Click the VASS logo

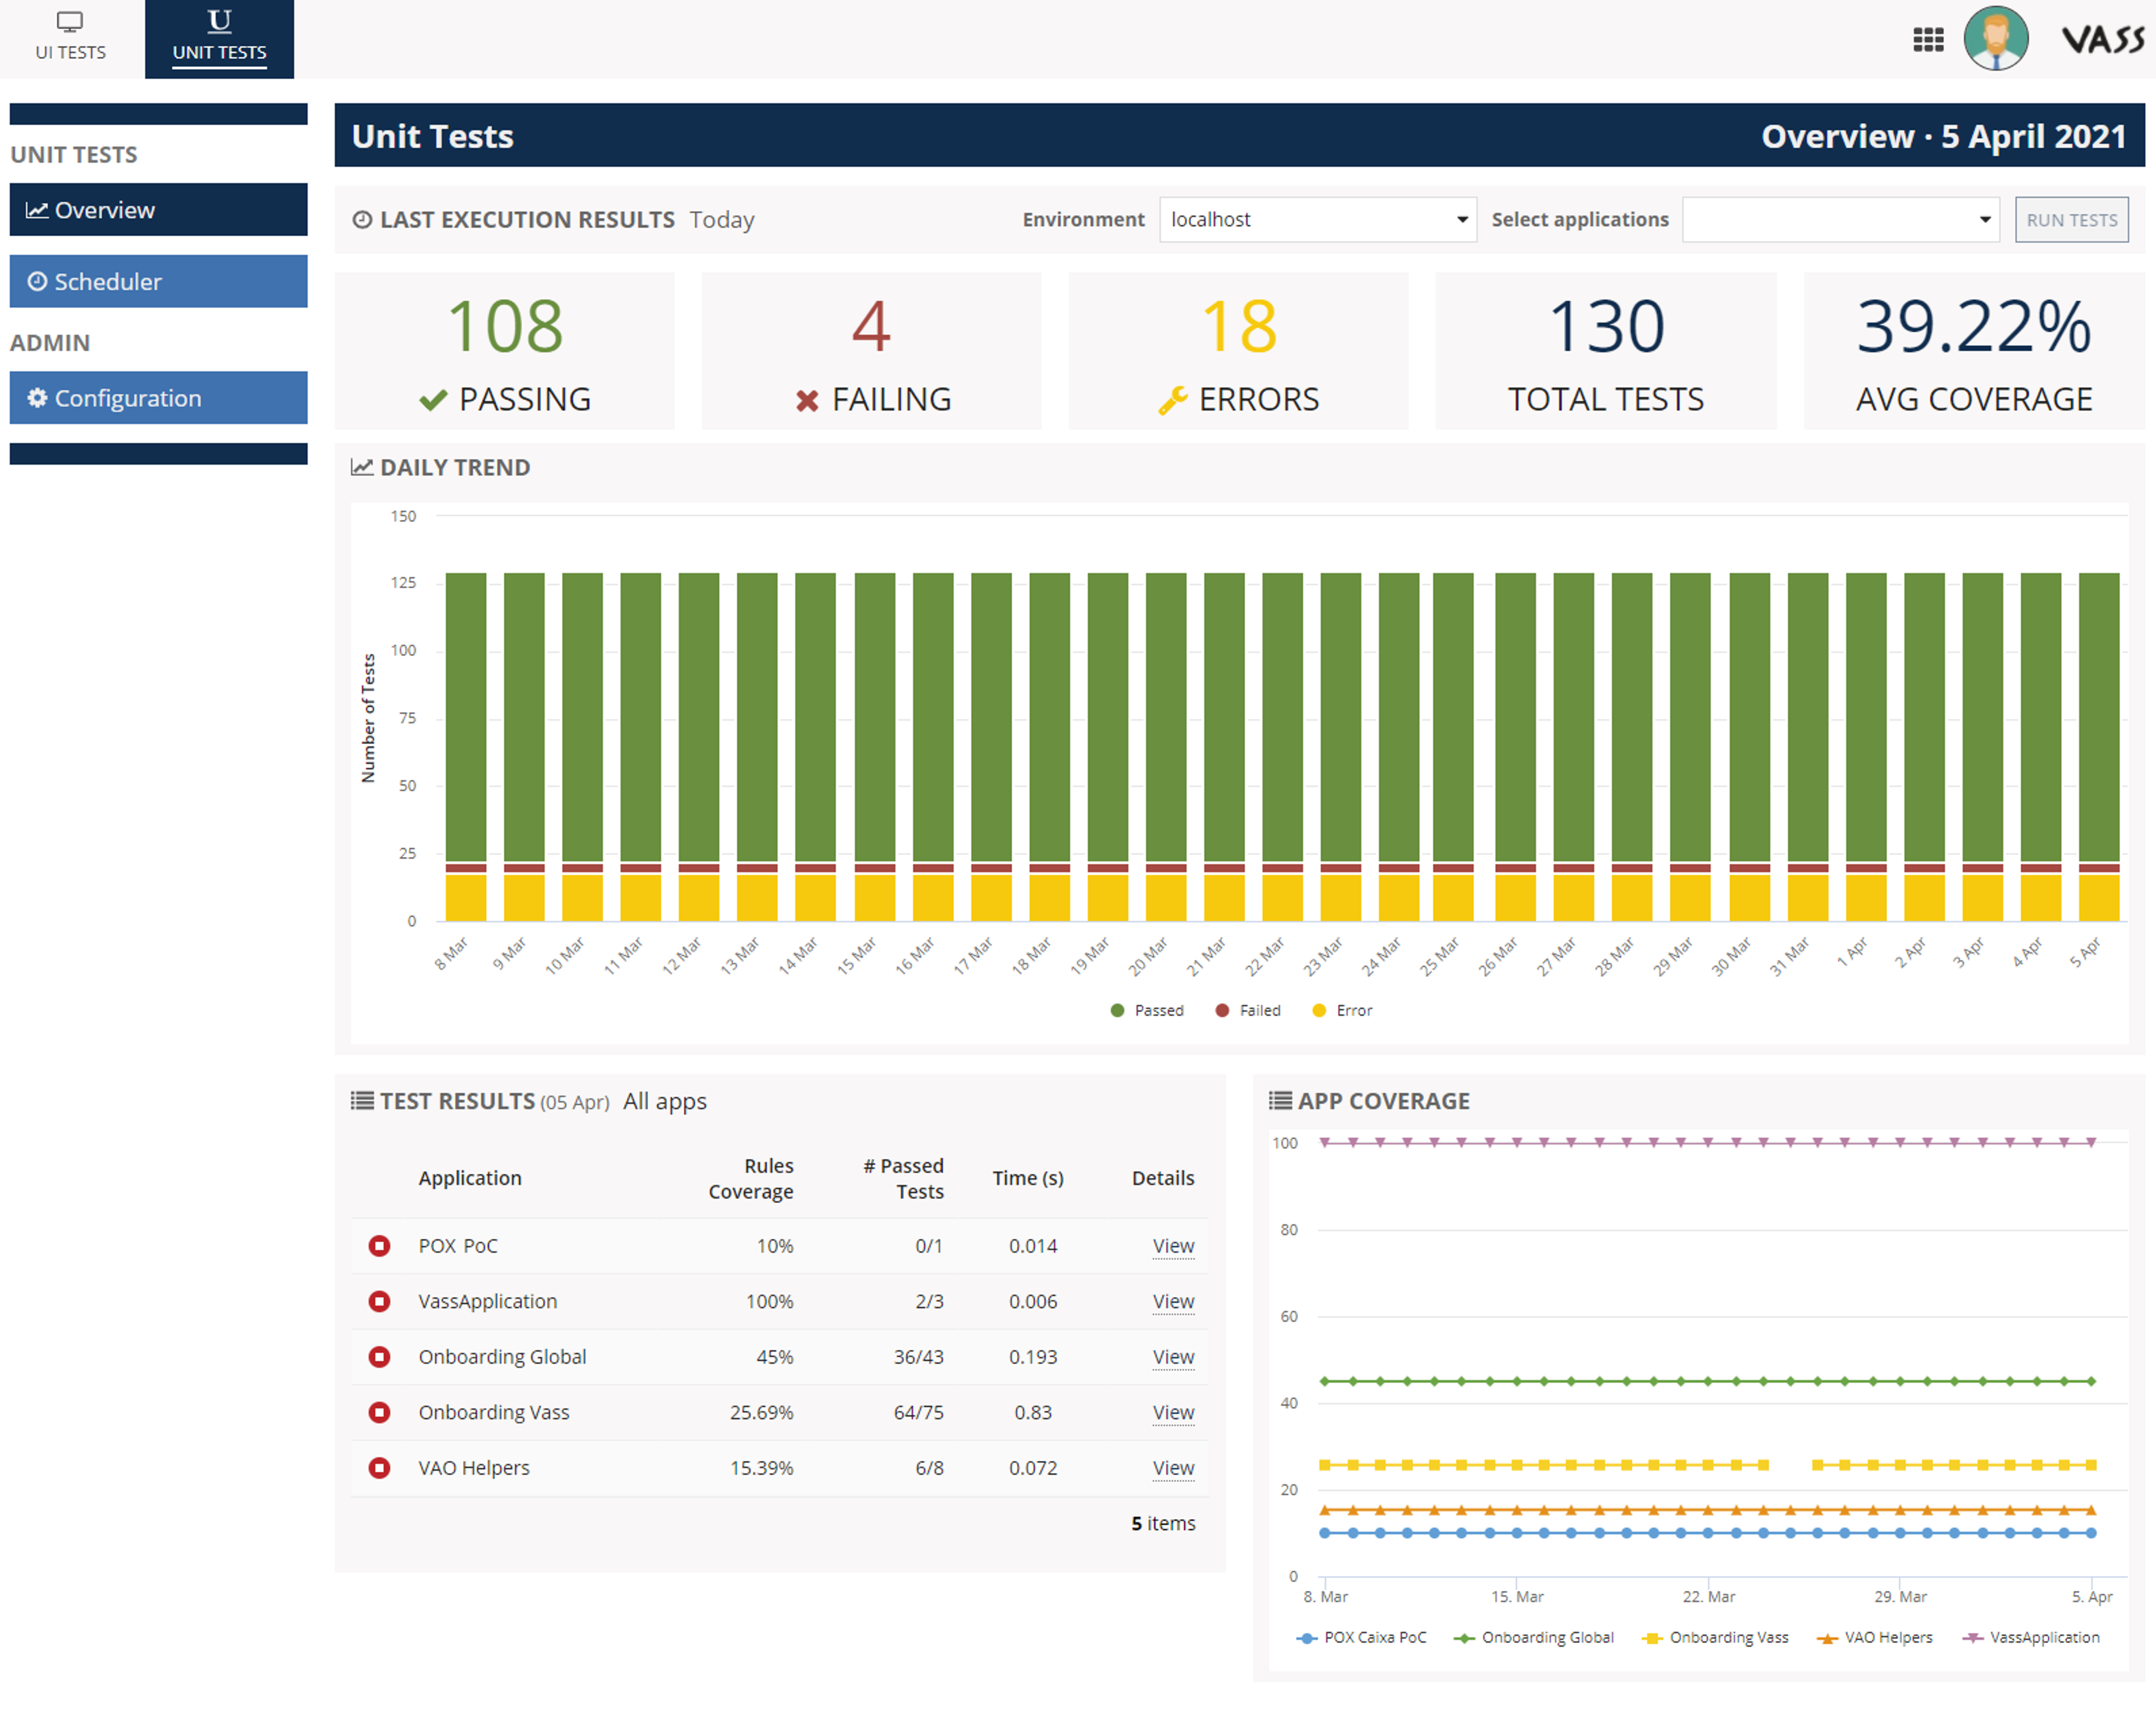tap(2102, 40)
